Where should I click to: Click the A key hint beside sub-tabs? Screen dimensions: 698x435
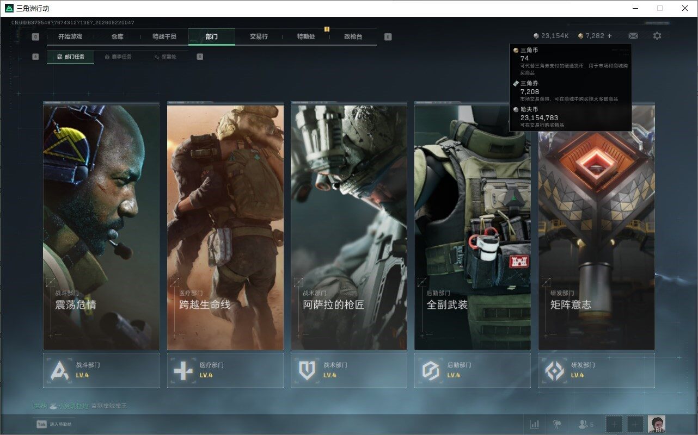point(35,57)
